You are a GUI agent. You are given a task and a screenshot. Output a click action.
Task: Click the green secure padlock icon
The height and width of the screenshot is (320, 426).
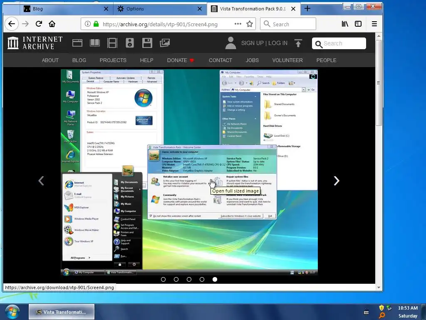(96, 24)
